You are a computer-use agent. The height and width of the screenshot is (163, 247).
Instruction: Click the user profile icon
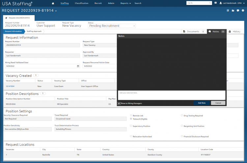221,3
